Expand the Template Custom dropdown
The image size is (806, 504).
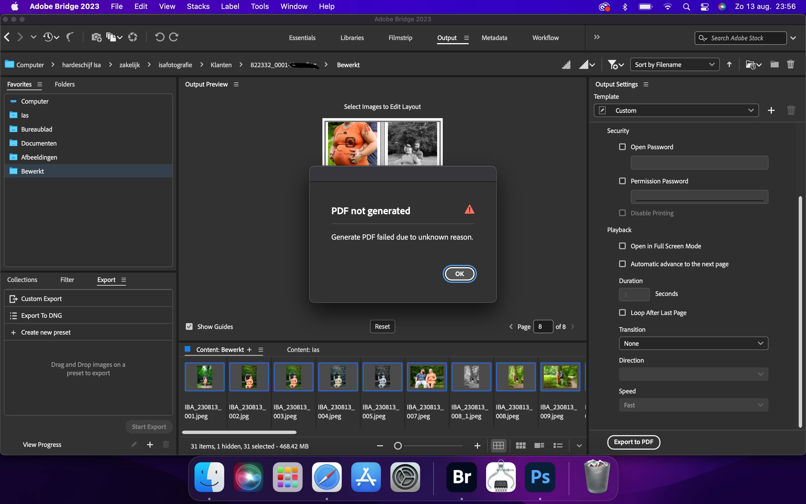pyautogui.click(x=676, y=110)
